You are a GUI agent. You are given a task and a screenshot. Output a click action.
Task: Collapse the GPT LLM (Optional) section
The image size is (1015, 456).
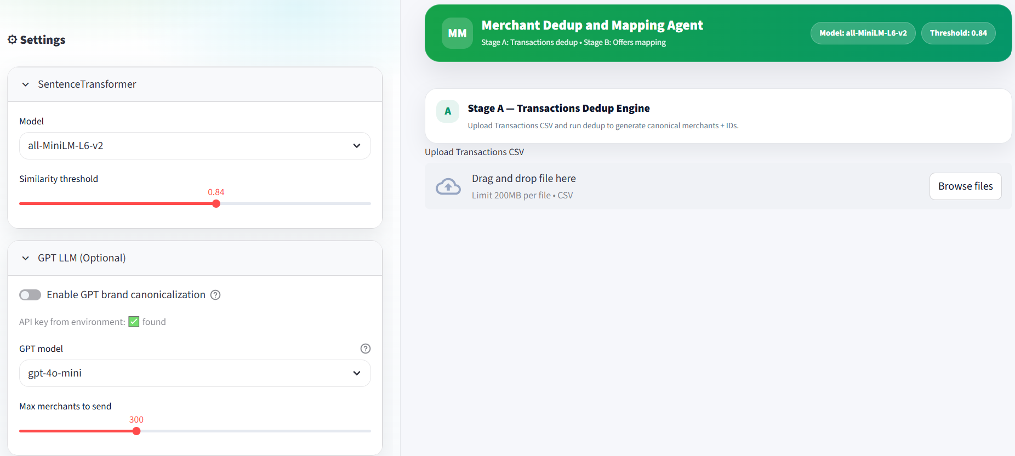click(x=26, y=258)
